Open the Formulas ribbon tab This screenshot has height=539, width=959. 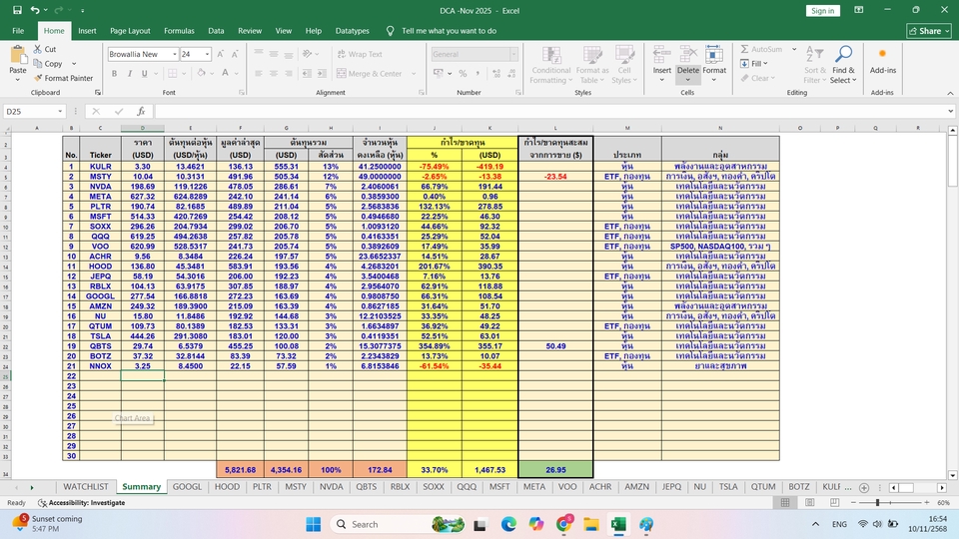179,31
